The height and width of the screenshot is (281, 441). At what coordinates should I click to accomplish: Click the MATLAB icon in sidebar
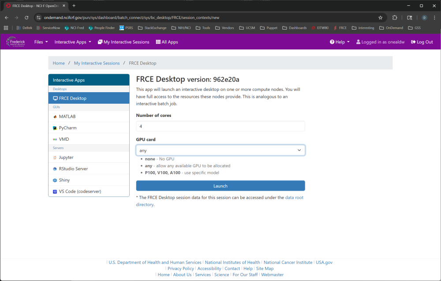tap(55, 116)
